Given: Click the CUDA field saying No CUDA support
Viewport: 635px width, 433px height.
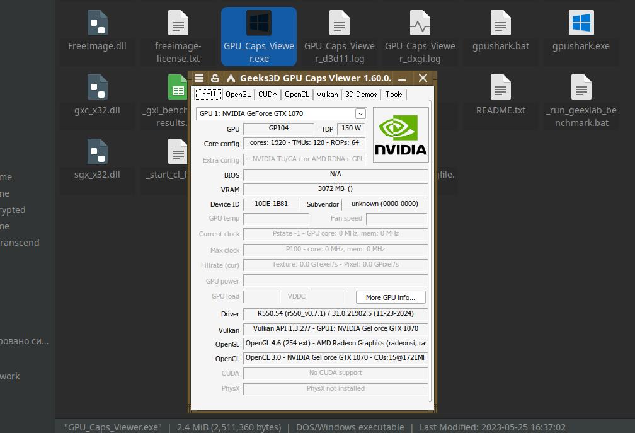Looking at the screenshot, I should 335,373.
